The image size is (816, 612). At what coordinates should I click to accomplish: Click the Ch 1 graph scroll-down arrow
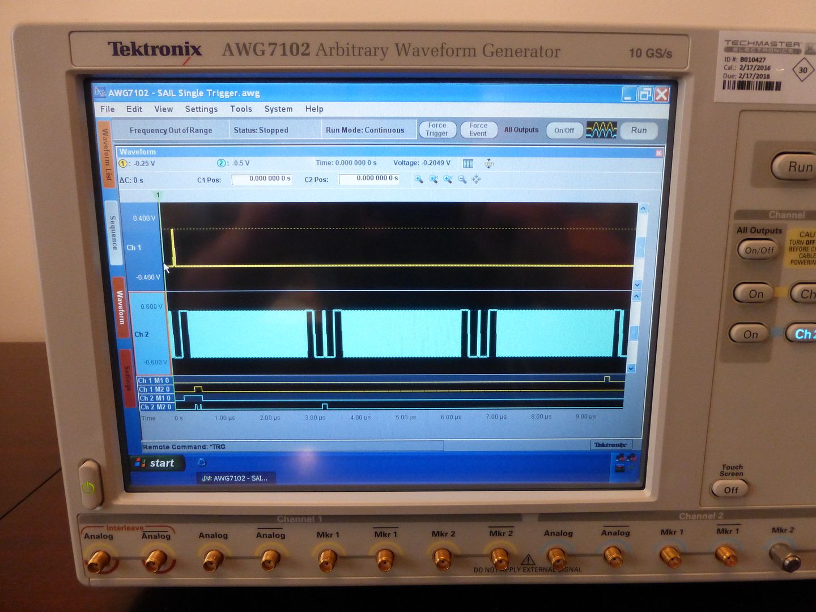[x=637, y=285]
